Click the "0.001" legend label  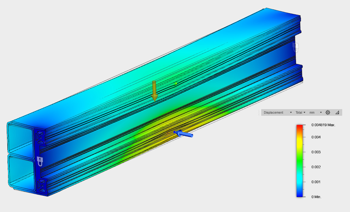pyautogui.click(x=316, y=182)
